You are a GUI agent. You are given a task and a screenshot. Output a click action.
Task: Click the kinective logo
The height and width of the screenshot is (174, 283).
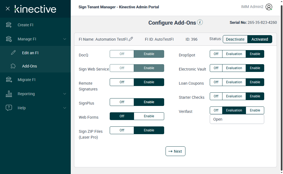(x=35, y=9)
